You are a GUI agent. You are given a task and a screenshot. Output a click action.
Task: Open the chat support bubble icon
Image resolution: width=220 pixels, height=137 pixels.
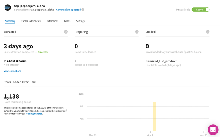click(213, 130)
